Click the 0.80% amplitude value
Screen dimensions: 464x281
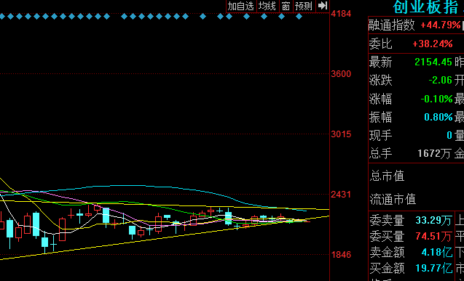click(439, 117)
